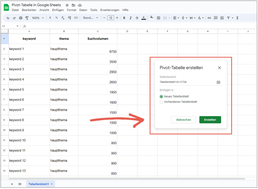Click the horizontal scrollbar at the bottom

click(x=127, y=179)
